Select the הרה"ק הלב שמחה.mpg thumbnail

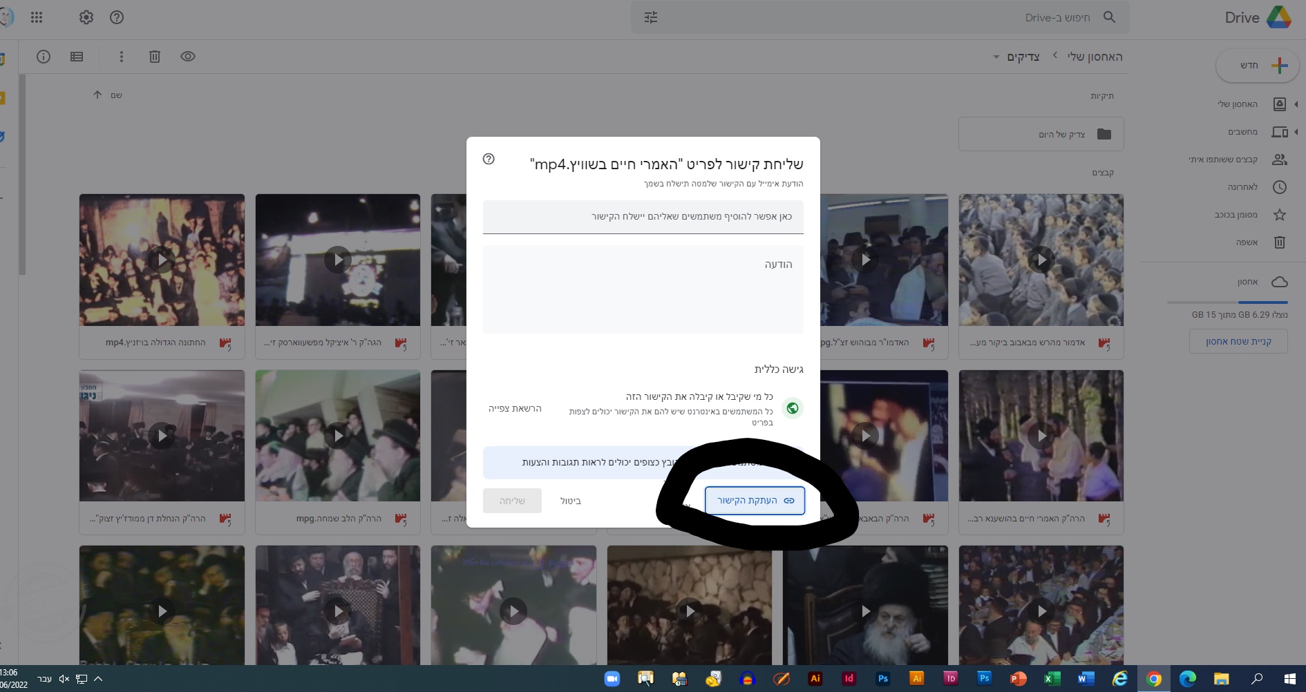tap(338, 436)
